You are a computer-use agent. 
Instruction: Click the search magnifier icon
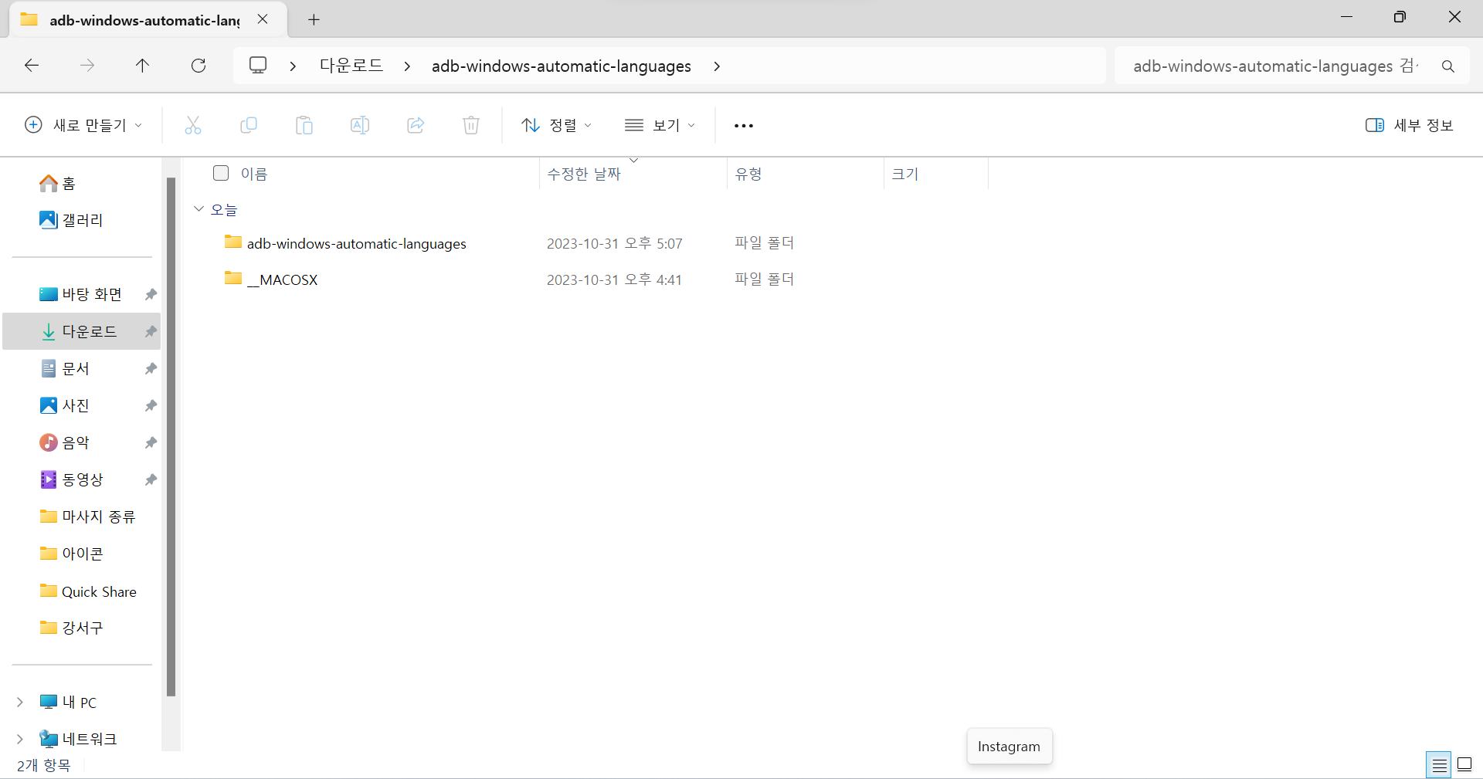(1448, 66)
